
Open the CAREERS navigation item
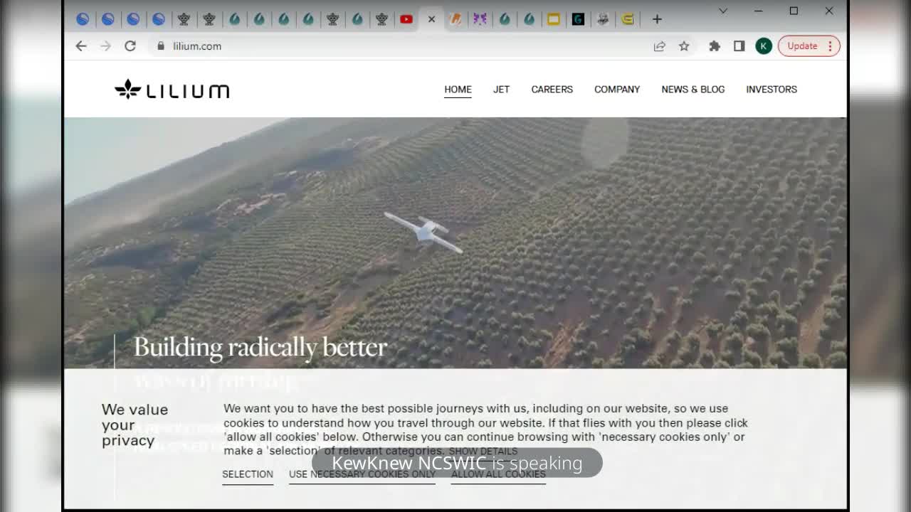(552, 90)
